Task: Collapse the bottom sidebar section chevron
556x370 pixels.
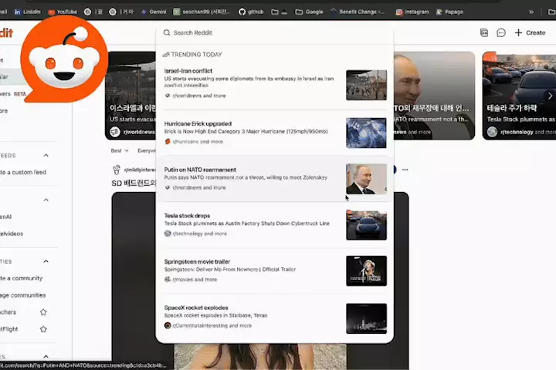Action: [x=46, y=356]
